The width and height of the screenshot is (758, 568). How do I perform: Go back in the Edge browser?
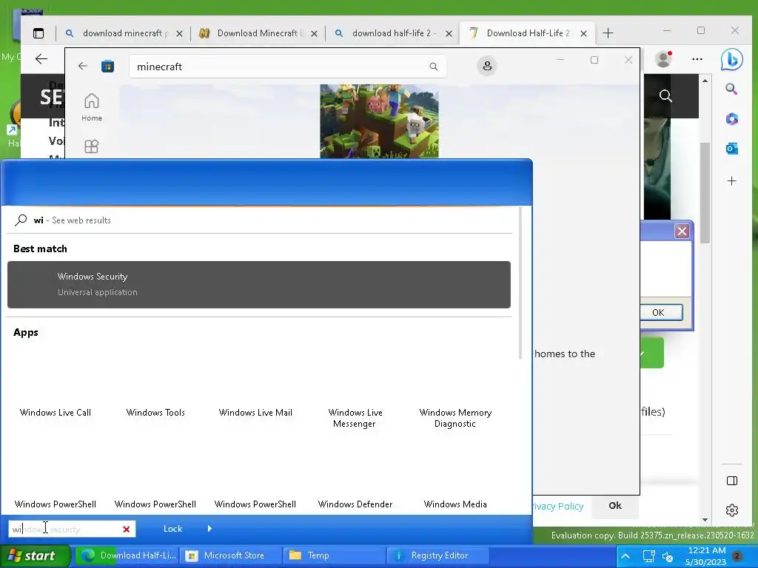tap(41, 59)
